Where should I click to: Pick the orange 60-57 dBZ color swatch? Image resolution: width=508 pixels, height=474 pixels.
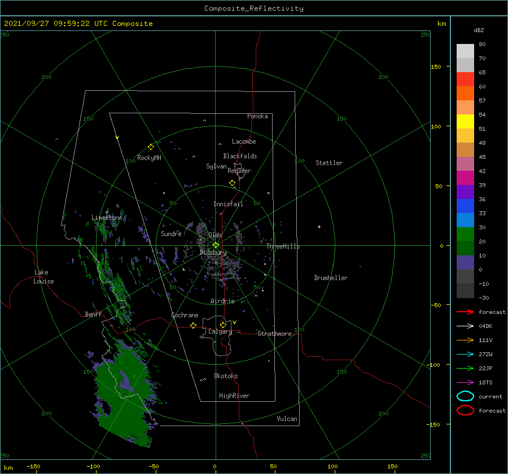465,94
